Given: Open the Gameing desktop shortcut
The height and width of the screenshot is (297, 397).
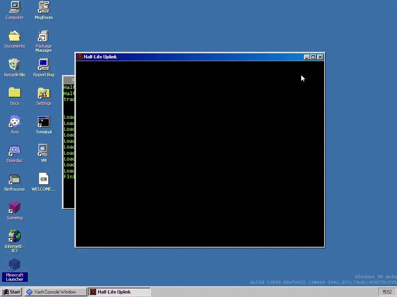Looking at the screenshot, I should point(14,211).
